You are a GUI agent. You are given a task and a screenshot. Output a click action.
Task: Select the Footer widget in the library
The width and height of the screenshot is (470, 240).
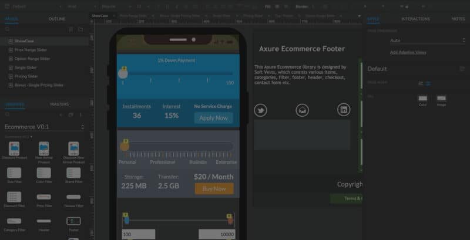pos(73,221)
